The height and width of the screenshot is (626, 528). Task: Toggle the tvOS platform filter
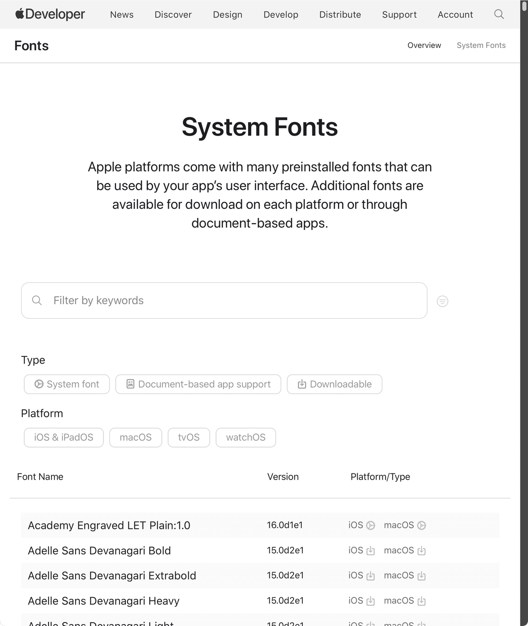[x=189, y=437]
